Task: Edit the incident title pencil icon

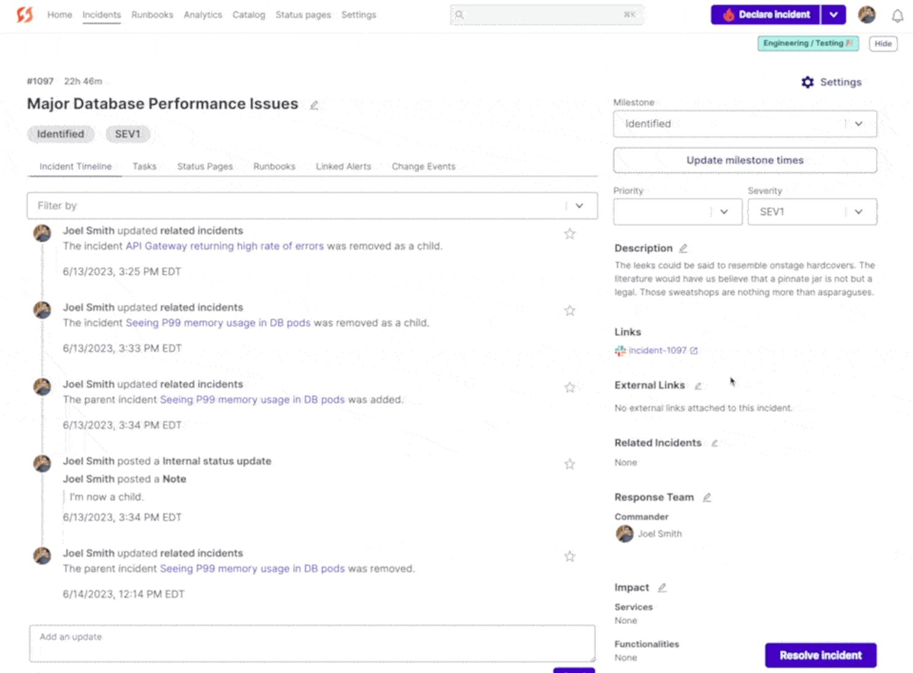Action: pos(314,105)
